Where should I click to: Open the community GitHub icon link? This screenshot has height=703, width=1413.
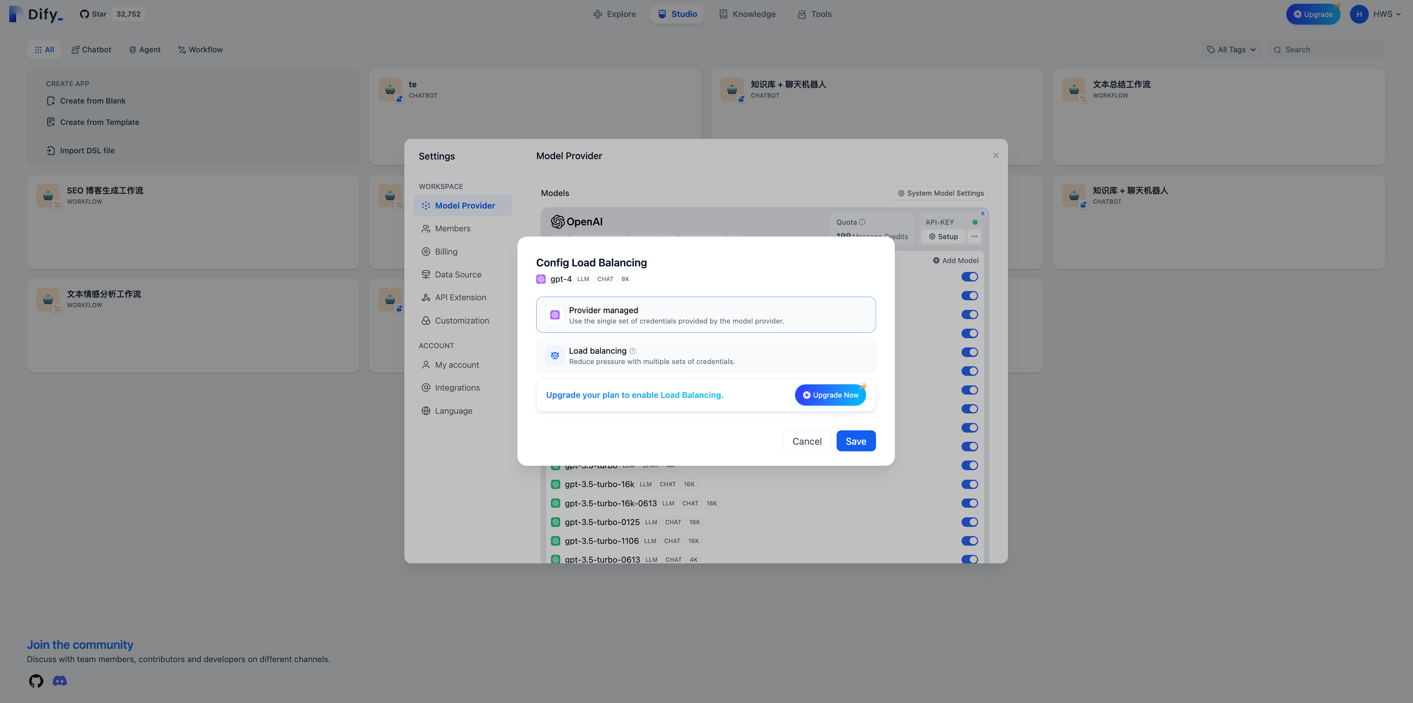pyautogui.click(x=36, y=681)
